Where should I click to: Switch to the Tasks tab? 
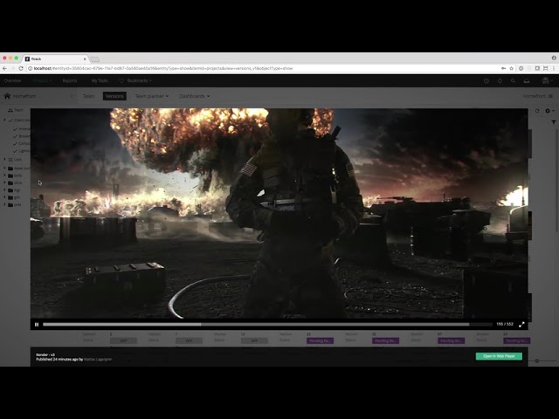[x=88, y=96]
